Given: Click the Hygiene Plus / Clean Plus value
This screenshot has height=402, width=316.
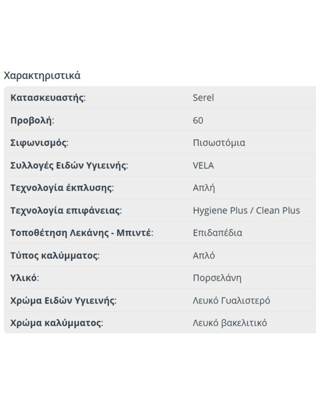Looking at the screenshot, I should pyautogui.click(x=246, y=211).
